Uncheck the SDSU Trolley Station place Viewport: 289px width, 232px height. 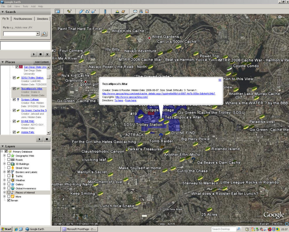pyautogui.click(x=14, y=78)
